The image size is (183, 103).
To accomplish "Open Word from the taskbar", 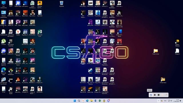I will click(96, 101).
